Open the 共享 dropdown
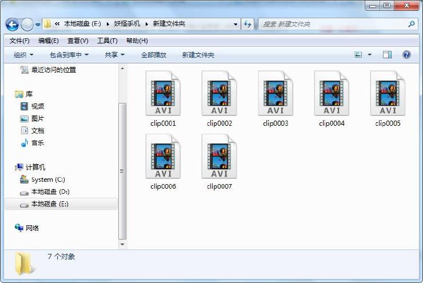 (115, 55)
